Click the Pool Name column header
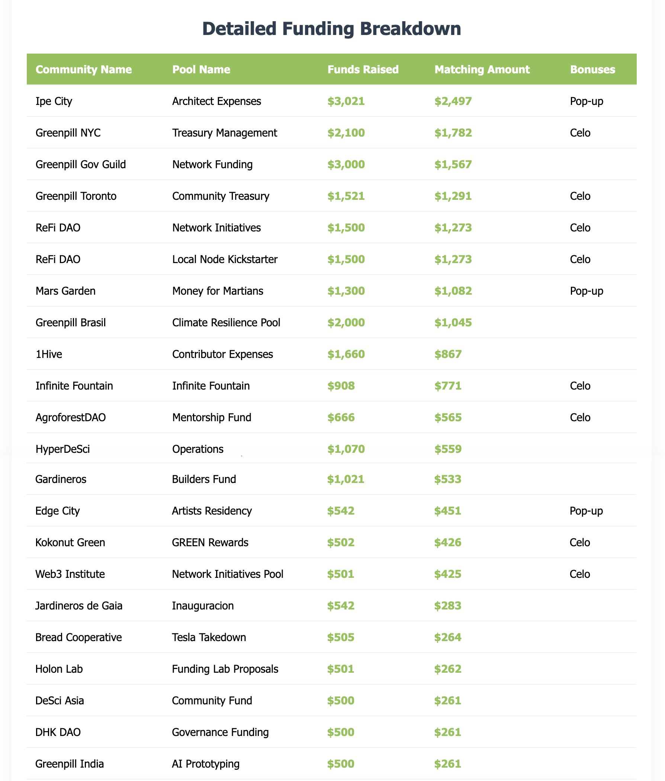The height and width of the screenshot is (781, 665). coord(201,69)
